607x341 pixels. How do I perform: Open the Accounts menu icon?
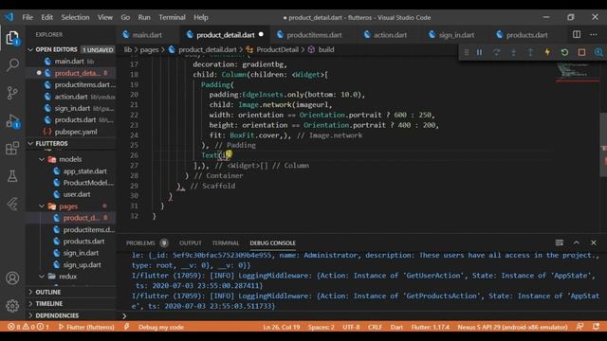click(12, 278)
